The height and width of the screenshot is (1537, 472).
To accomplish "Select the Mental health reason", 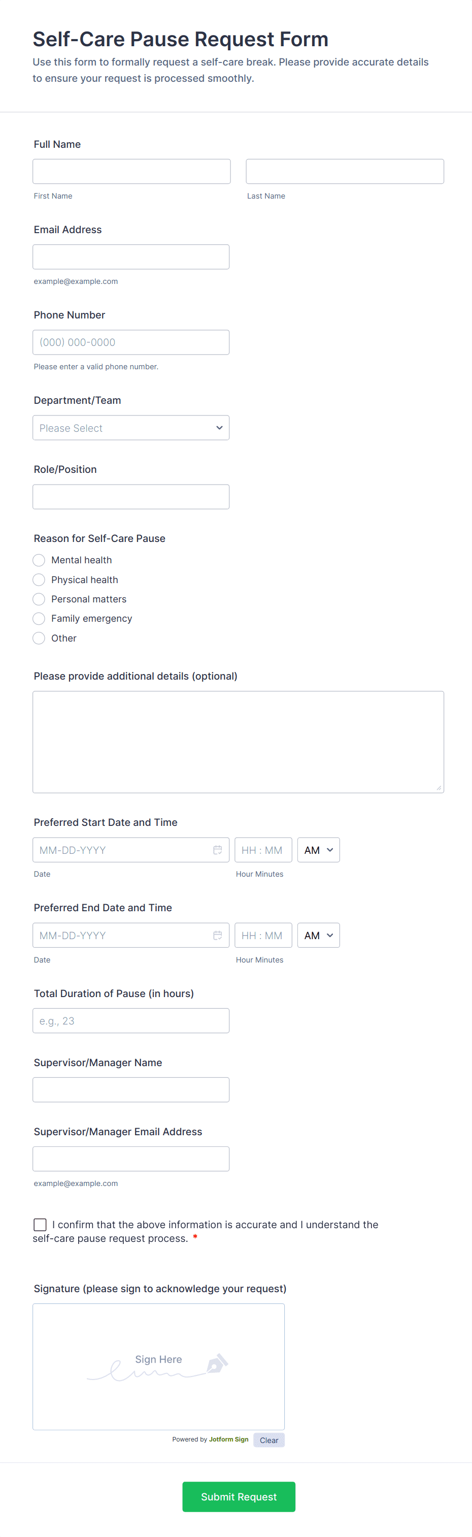I will 39,560.
